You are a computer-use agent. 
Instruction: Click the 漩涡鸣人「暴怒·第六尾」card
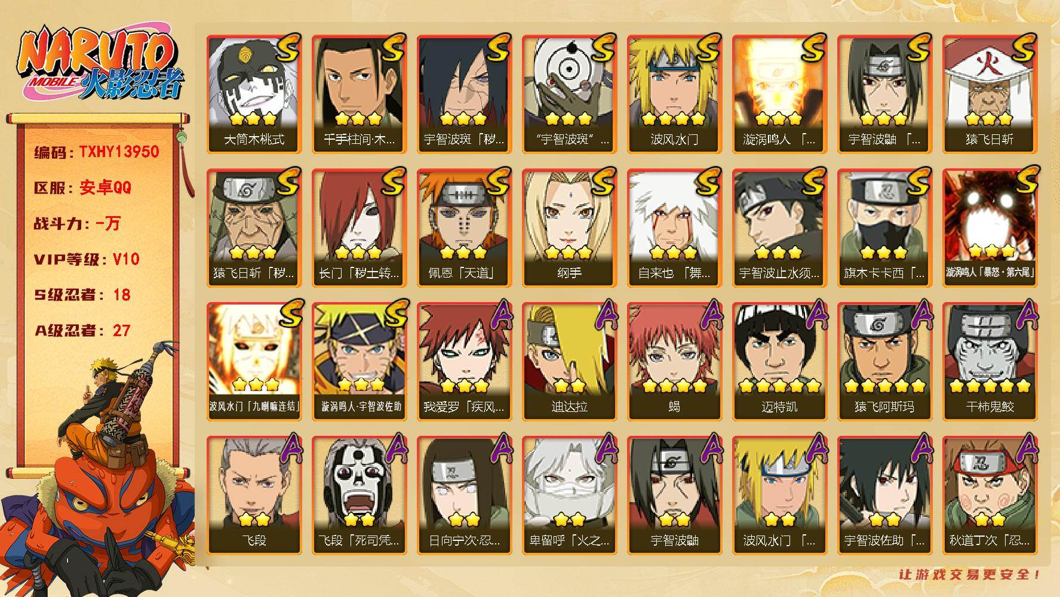tap(990, 227)
